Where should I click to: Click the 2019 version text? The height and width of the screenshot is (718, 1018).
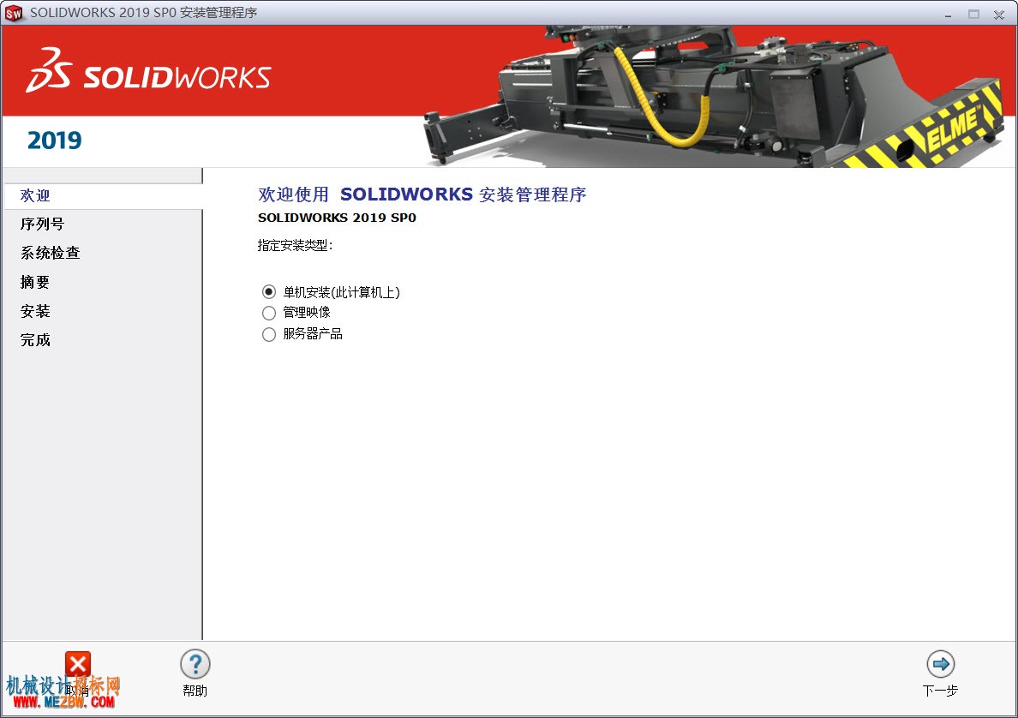(x=55, y=141)
